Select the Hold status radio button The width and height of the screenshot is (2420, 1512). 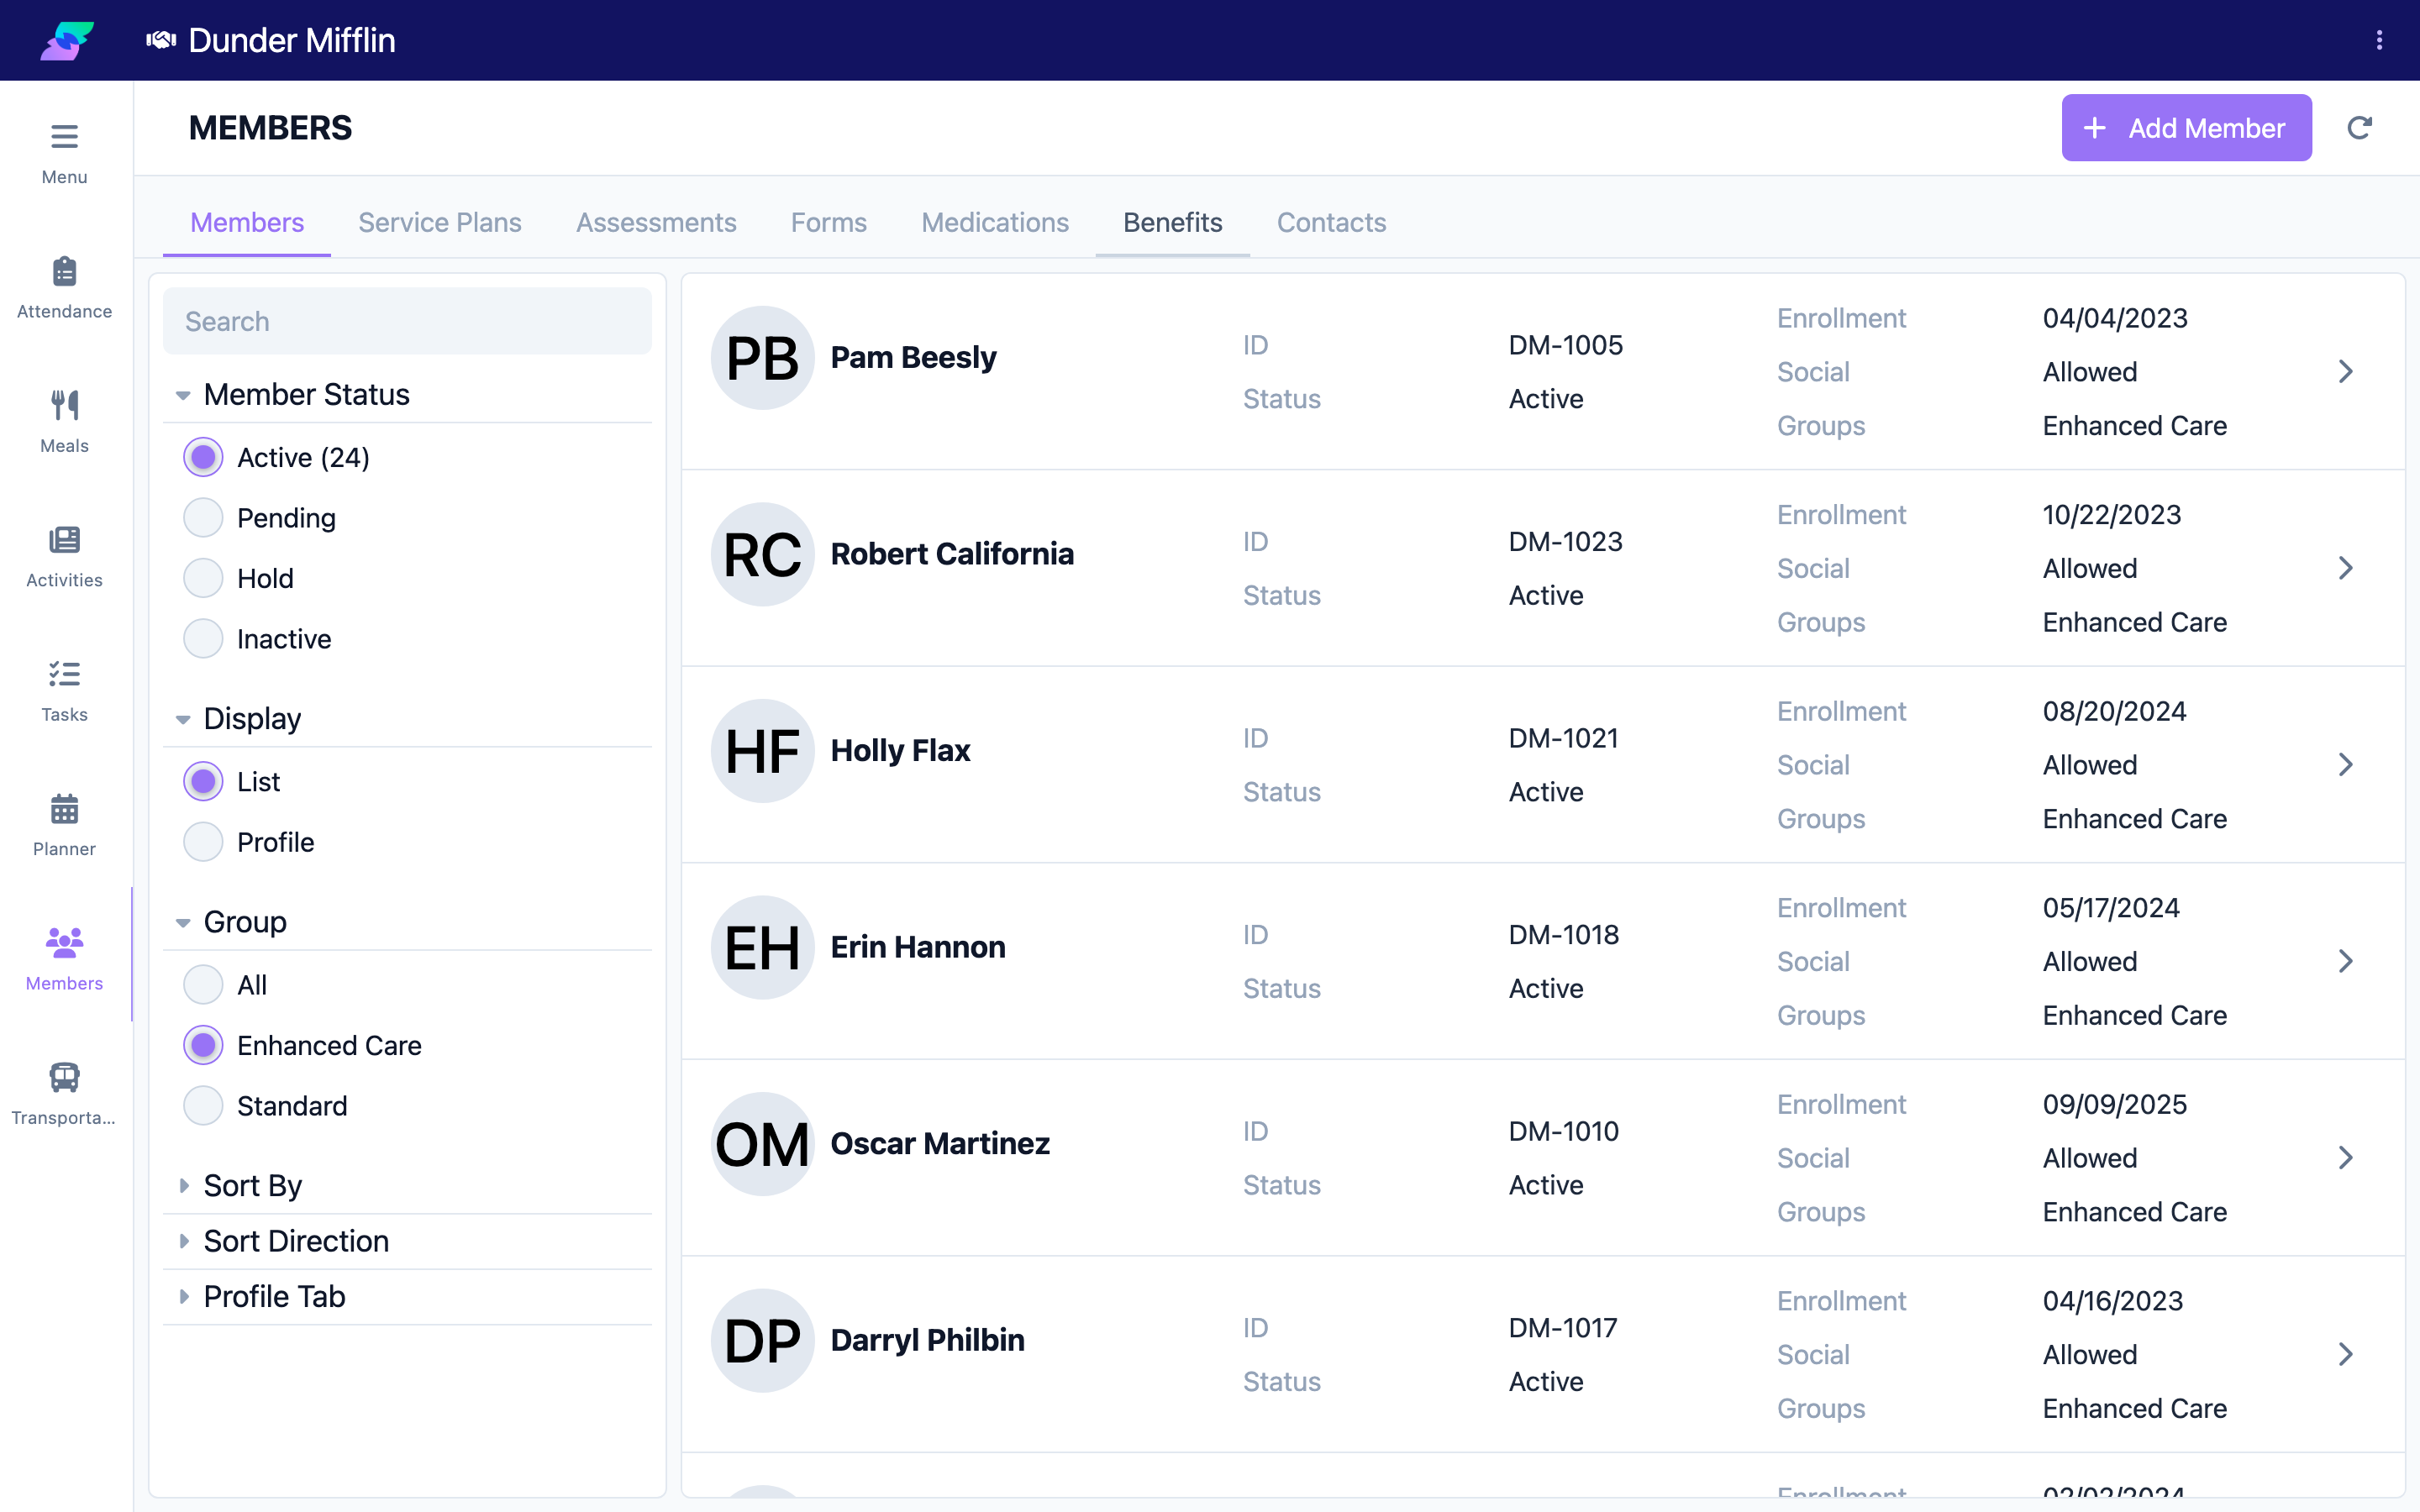click(203, 578)
